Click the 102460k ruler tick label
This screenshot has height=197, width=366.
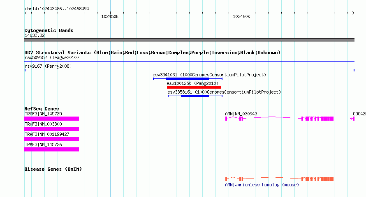[241, 16]
